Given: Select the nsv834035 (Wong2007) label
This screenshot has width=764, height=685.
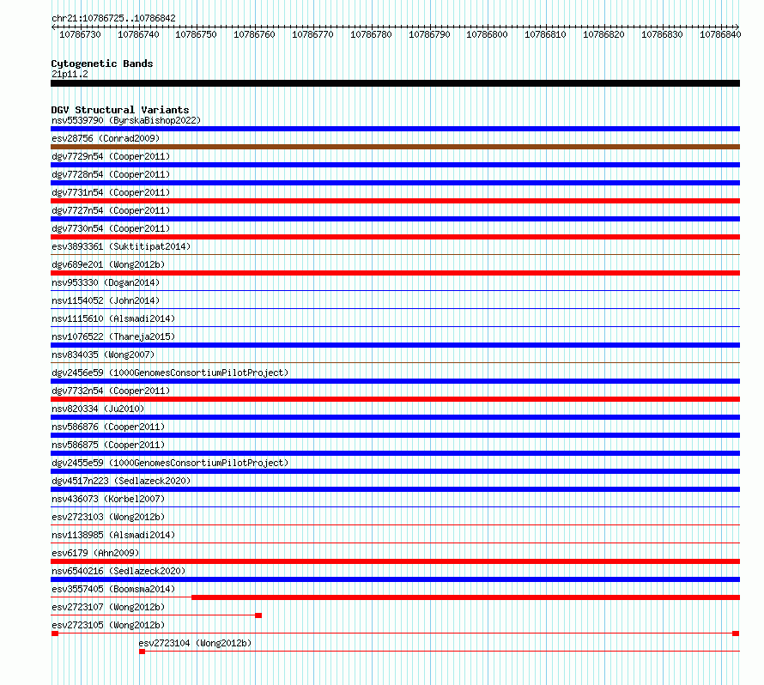Looking at the screenshot, I should (x=103, y=355).
